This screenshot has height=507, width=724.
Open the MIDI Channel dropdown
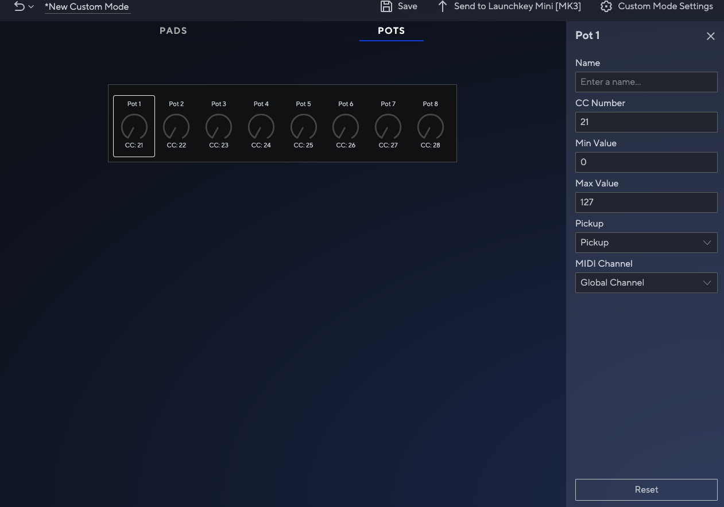[646, 282]
